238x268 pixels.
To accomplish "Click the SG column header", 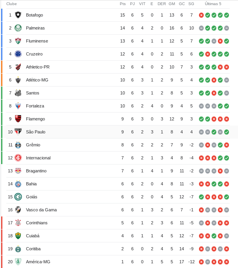I will pos(191,4).
